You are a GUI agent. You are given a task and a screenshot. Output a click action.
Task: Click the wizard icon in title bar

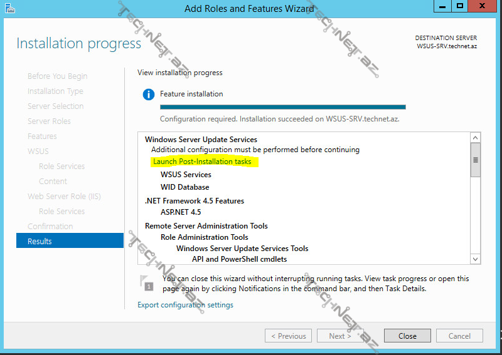10,8
